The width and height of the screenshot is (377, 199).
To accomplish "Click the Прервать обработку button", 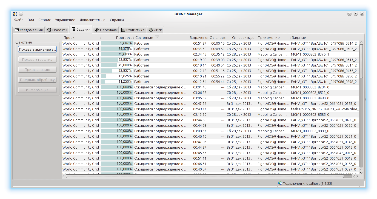I will tap(37, 80).
